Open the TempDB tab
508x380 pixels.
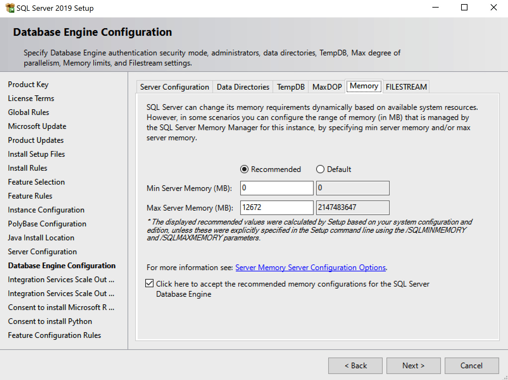(290, 87)
